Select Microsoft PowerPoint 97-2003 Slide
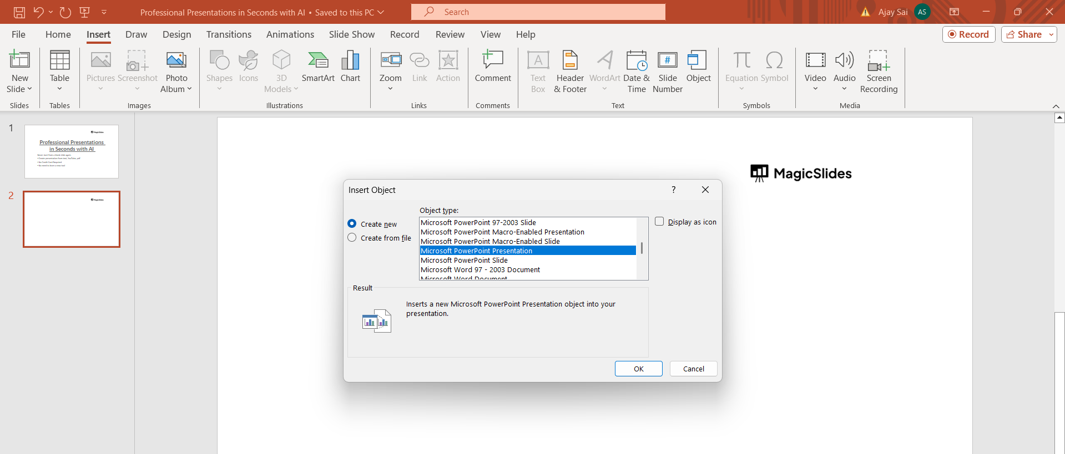The height and width of the screenshot is (454, 1065). pos(528,222)
